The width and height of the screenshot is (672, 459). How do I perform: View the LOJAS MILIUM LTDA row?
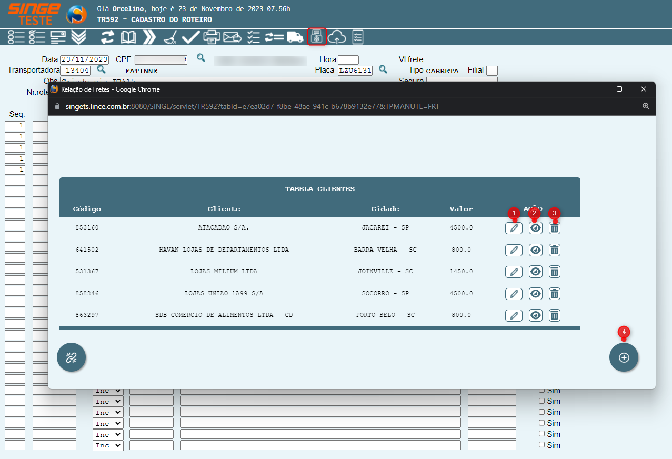(x=536, y=272)
